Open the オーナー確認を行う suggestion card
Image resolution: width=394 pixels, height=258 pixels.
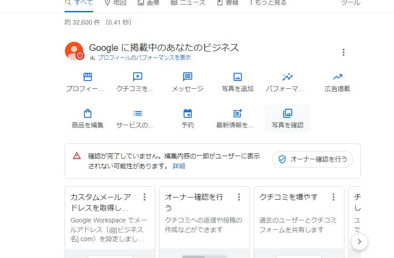pos(204,222)
